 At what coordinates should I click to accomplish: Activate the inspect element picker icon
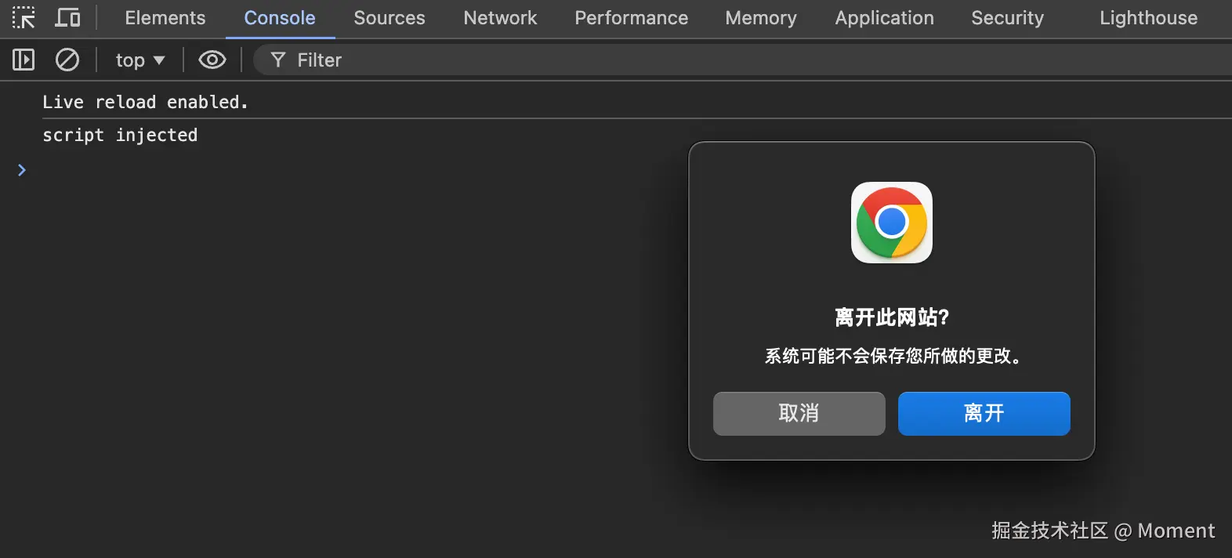tap(24, 17)
